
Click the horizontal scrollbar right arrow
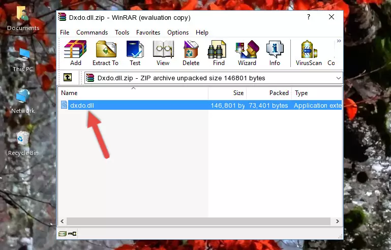[x=337, y=221]
